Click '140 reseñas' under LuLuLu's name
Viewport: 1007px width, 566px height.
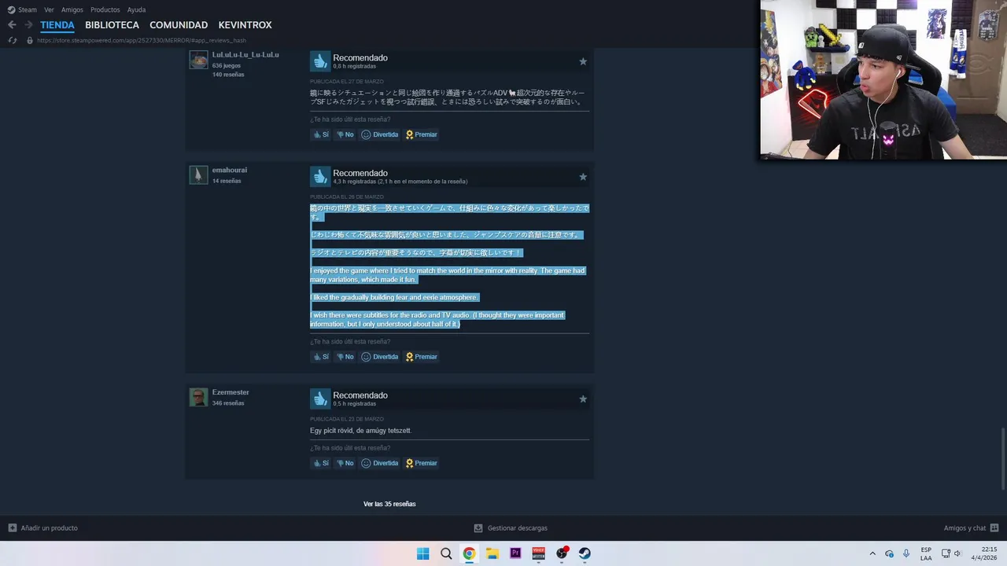(228, 75)
